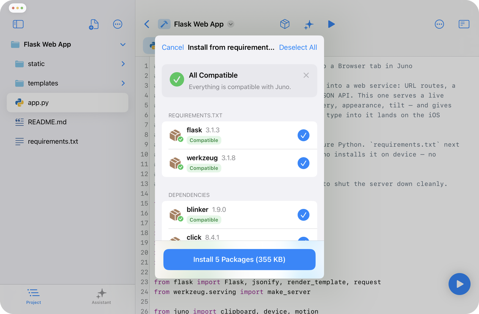Image resolution: width=479 pixels, height=314 pixels.
Task: Select the templates folder row
Action: pos(68,83)
